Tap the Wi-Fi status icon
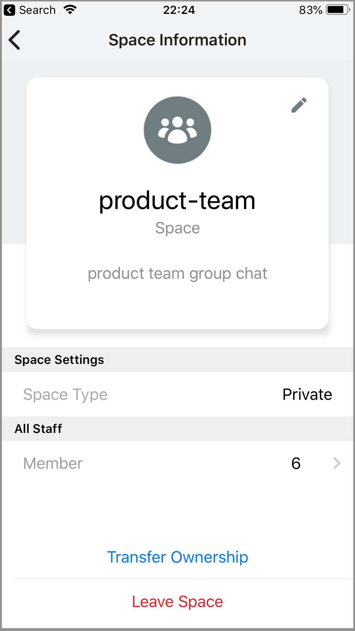Screen dimensions: 355x631 pyautogui.click(x=70, y=10)
